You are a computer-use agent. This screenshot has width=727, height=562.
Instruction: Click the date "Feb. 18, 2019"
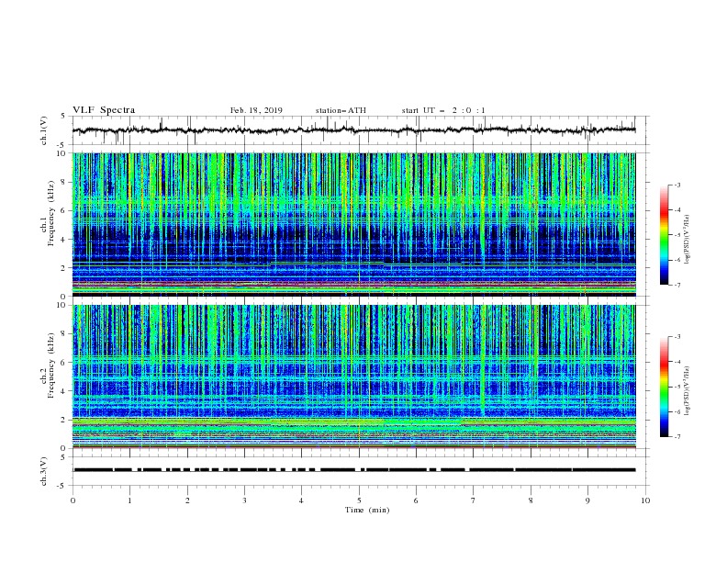pos(256,110)
